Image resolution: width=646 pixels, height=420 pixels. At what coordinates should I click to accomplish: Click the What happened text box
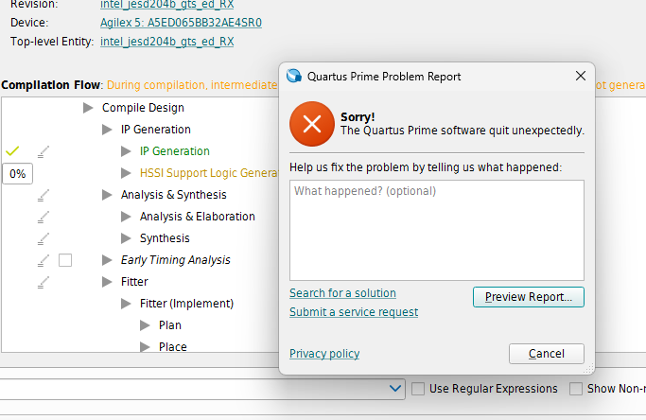[437, 231]
